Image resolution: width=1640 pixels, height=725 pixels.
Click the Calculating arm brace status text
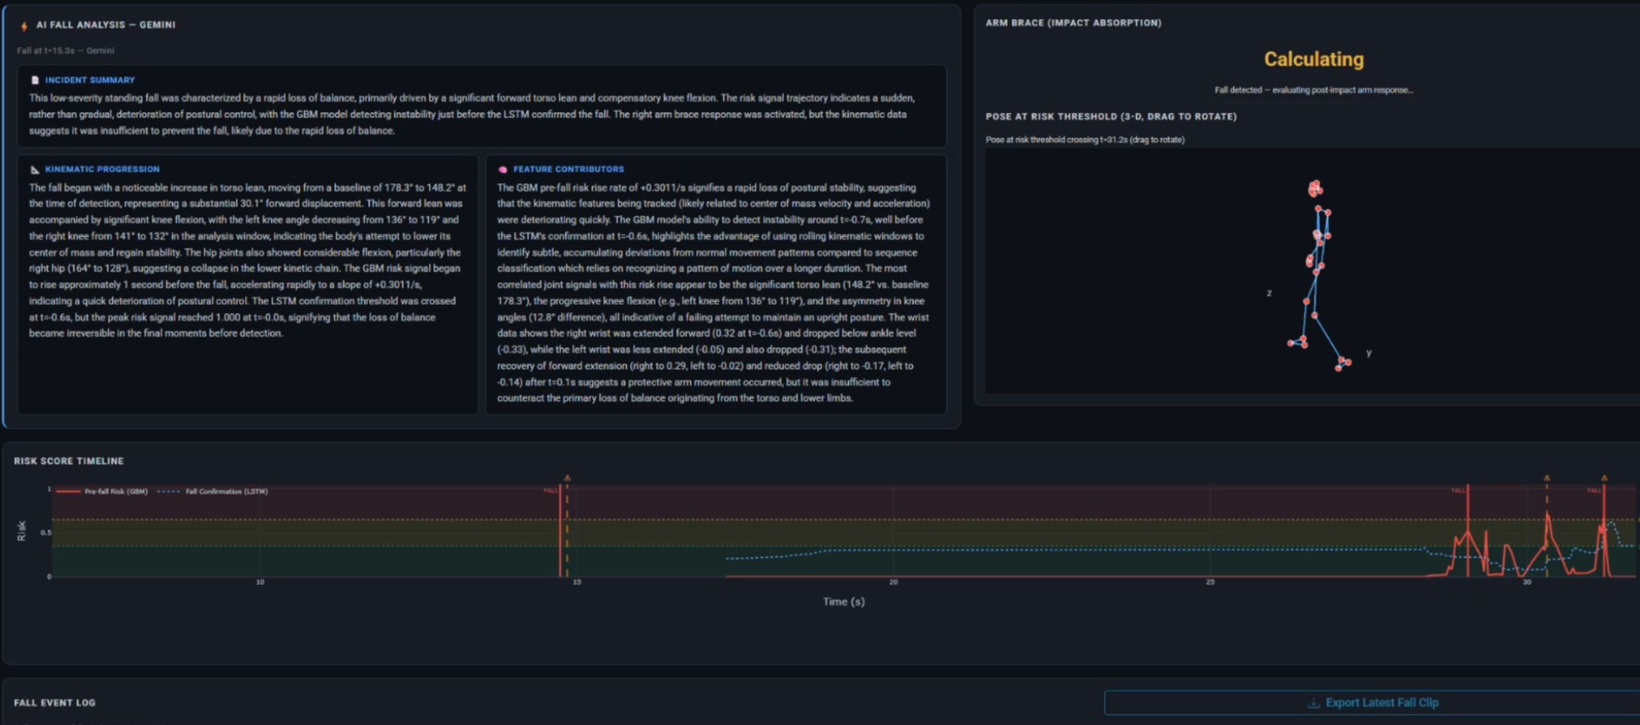pyautogui.click(x=1313, y=60)
